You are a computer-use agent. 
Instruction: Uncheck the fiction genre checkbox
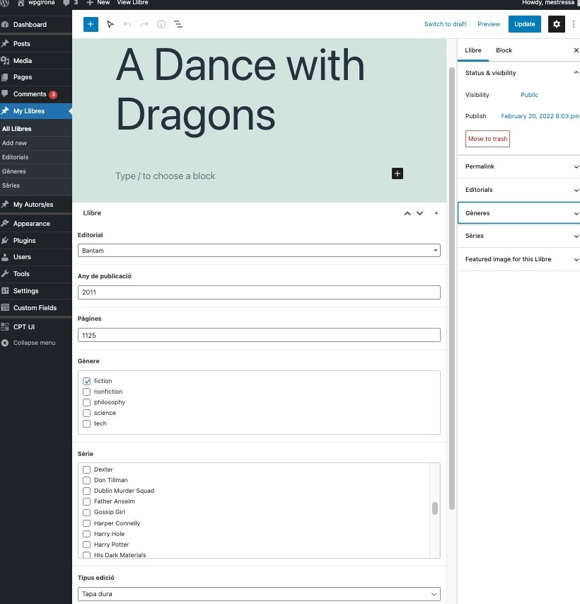(86, 381)
